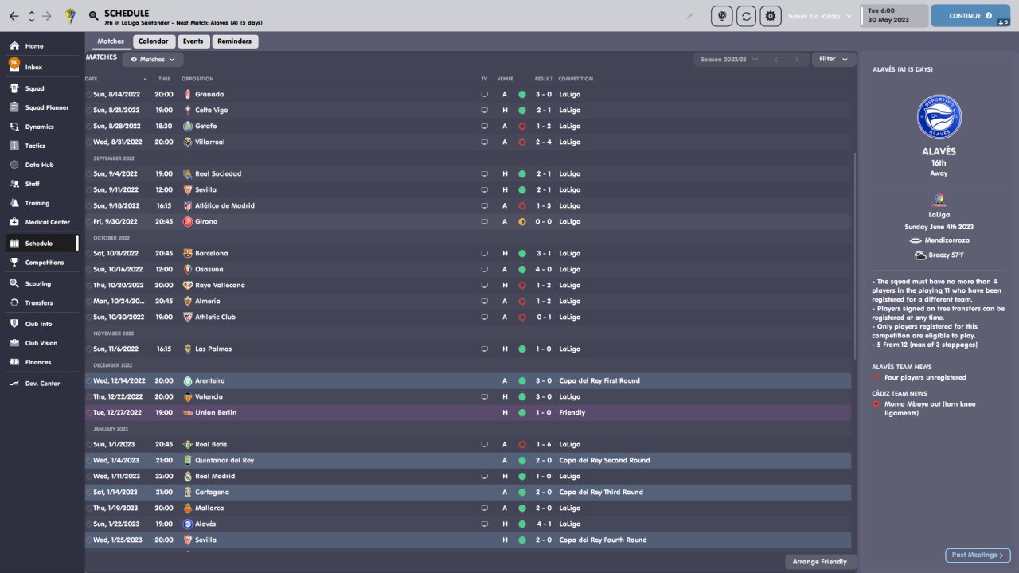1019x573 pixels.
Task: Open the Filter dropdown
Action: click(834, 59)
